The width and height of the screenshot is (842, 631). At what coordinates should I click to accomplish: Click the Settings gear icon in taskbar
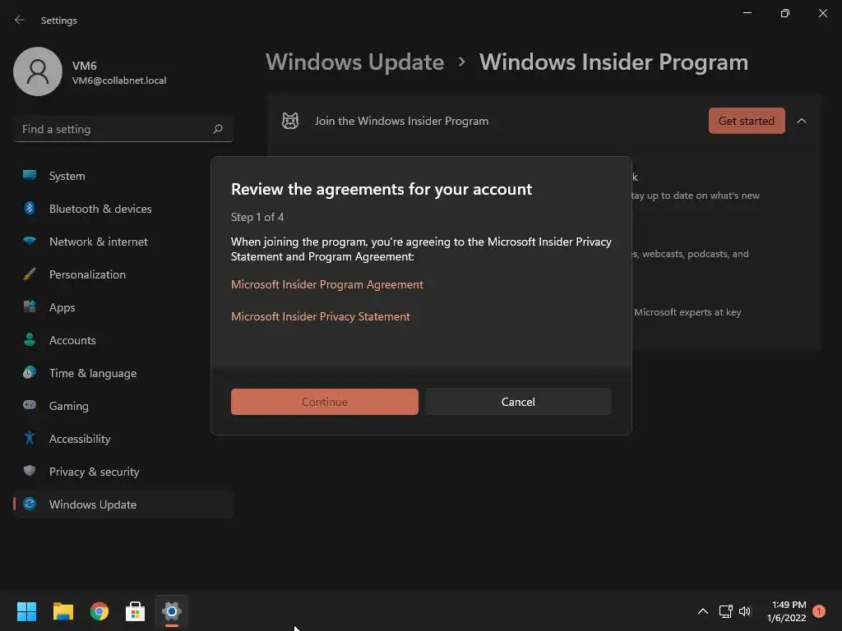(x=172, y=611)
